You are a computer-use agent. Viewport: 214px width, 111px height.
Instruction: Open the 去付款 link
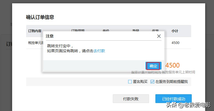coord(99,51)
